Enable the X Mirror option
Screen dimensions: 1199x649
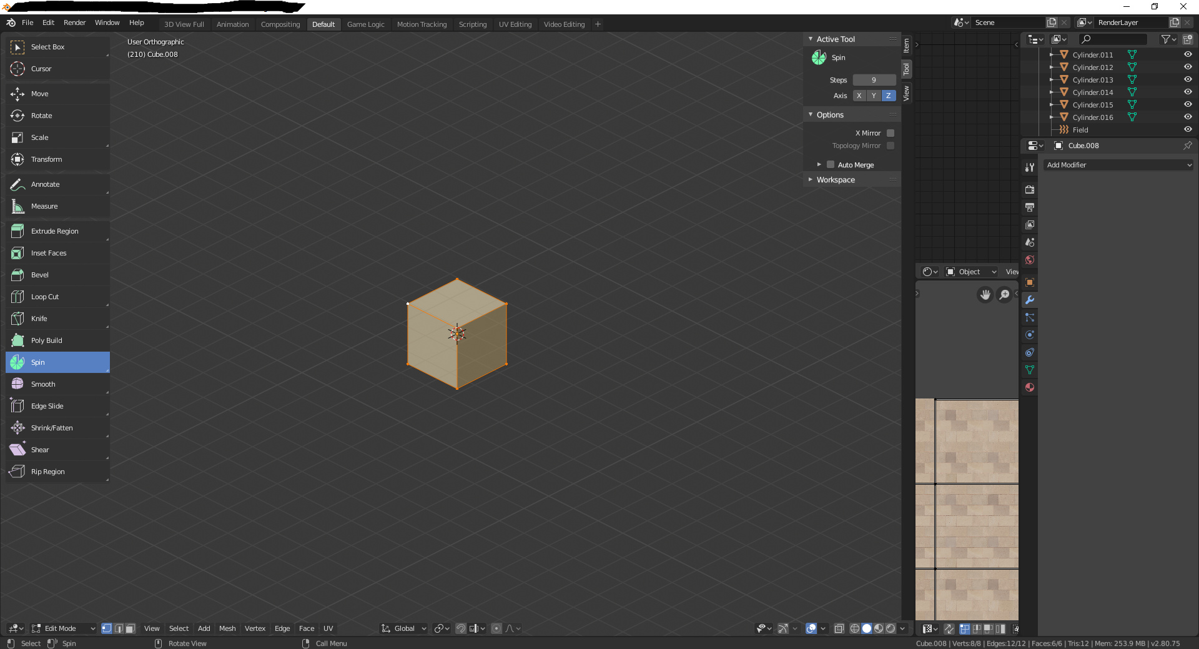[892, 133]
